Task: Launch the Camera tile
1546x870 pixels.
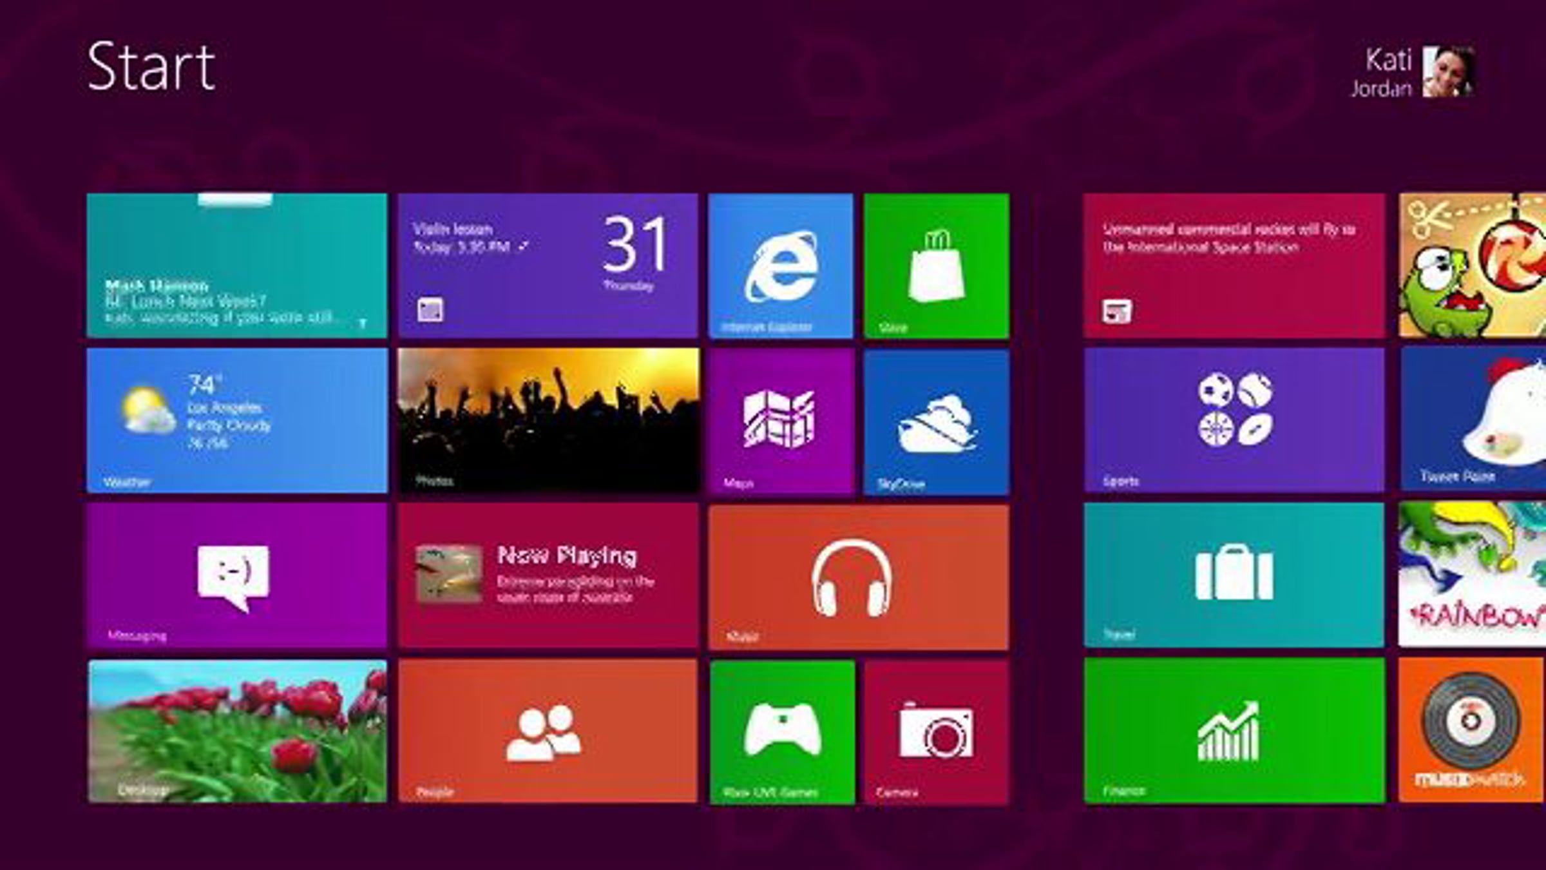Action: coord(936,731)
